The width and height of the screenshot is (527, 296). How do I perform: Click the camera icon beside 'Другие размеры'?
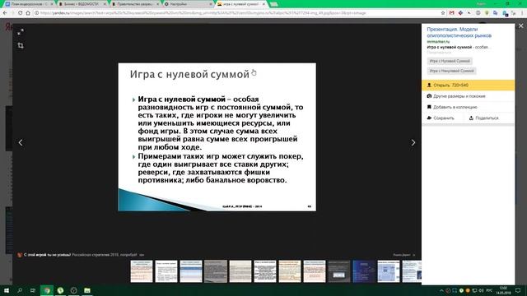[429, 96]
